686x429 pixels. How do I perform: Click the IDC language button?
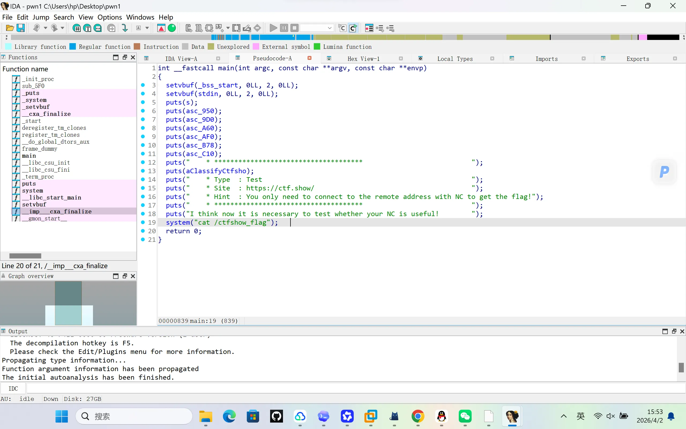(13, 389)
